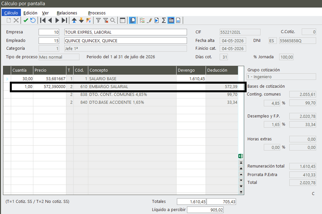322x214 pixels.
Task: Click the a/z custom sort icon
Action: (88, 20)
